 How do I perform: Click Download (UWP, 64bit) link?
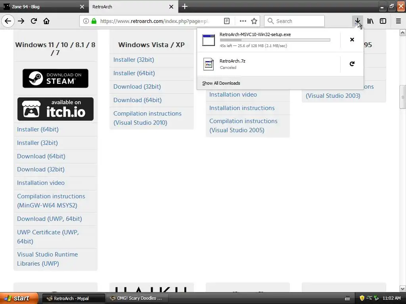[x=50, y=218]
